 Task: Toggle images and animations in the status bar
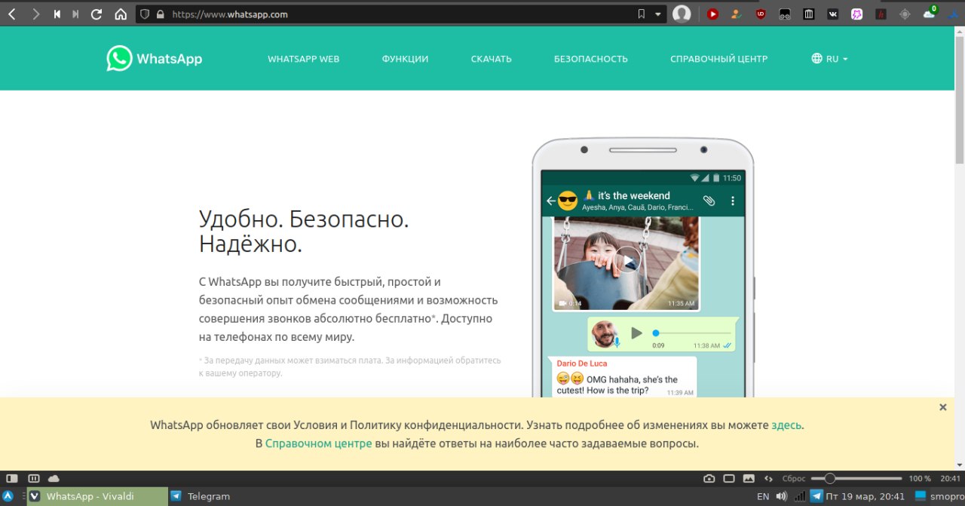pos(749,478)
